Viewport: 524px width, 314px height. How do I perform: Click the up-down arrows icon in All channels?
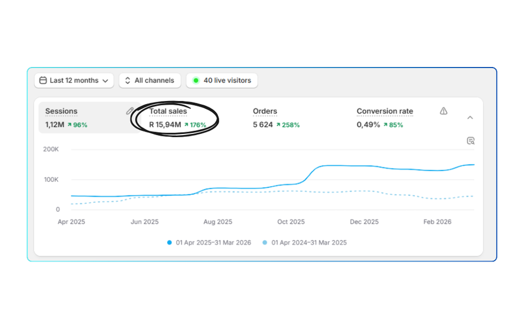pyautogui.click(x=128, y=80)
